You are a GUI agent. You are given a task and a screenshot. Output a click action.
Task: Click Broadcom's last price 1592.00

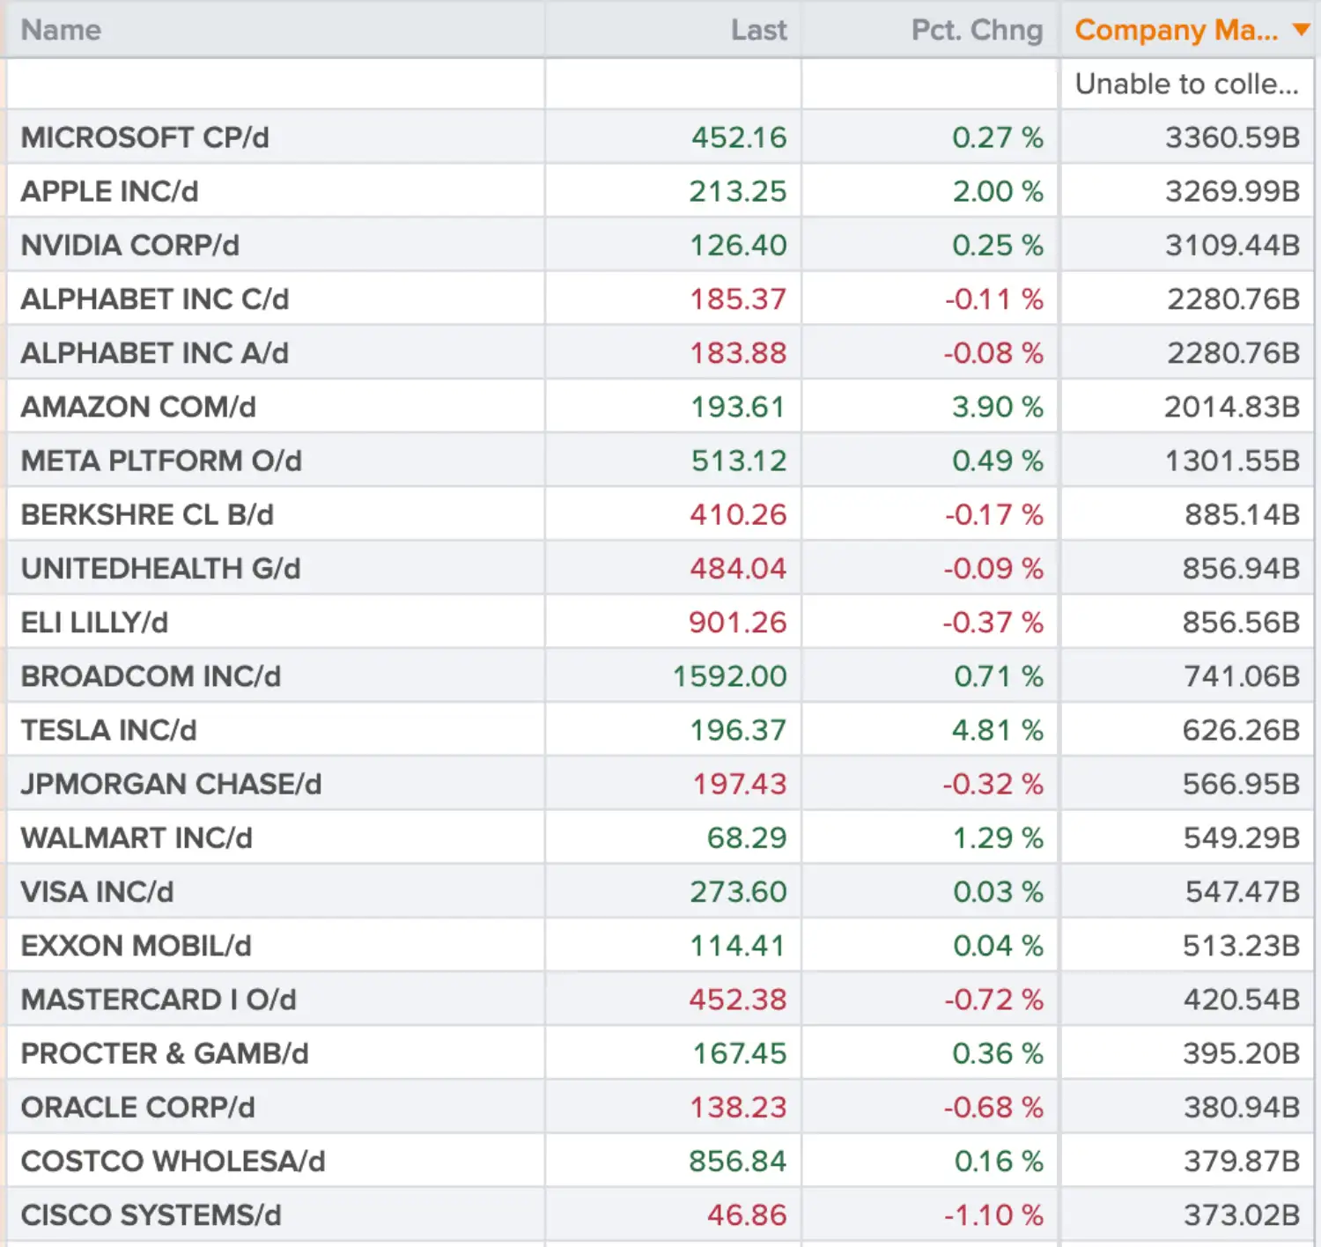click(x=730, y=676)
